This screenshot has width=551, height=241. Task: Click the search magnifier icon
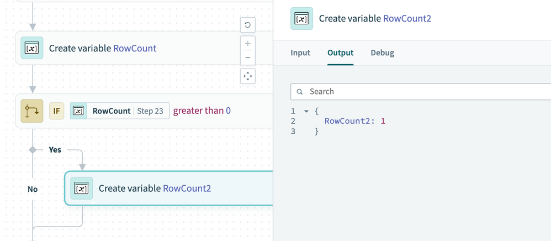pos(300,92)
